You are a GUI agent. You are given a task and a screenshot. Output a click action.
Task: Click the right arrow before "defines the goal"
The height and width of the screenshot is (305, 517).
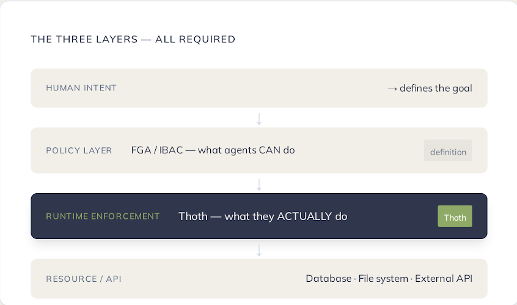tap(392, 89)
